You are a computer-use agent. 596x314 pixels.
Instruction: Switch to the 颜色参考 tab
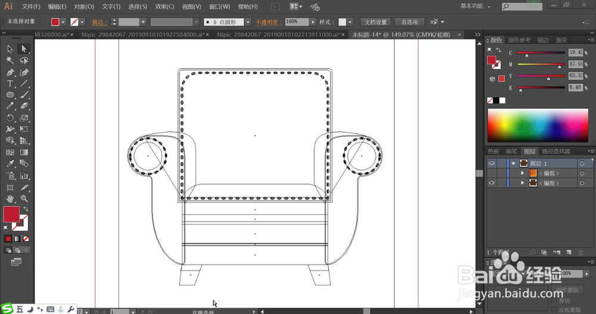(x=519, y=40)
